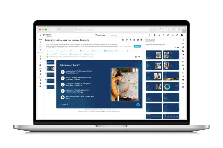This screenshot has width=223, height=148.
Task: Click the heart favorite icon
Action: [127, 40]
